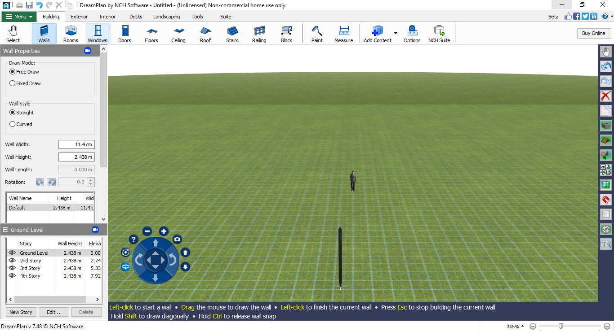Hide the Ground Level story eye icon
Screen dimensions: 614x331
click(12, 253)
